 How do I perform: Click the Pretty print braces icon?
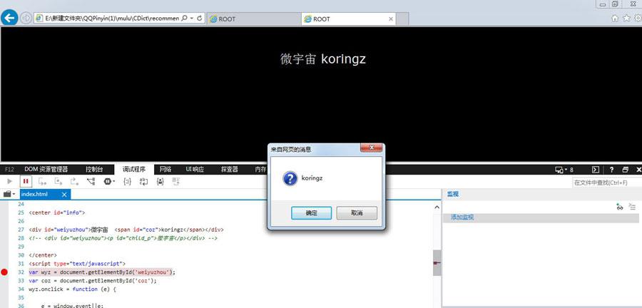tap(128, 181)
